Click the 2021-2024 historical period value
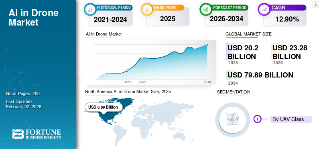The width and height of the screenshot is (321, 149). (110, 20)
